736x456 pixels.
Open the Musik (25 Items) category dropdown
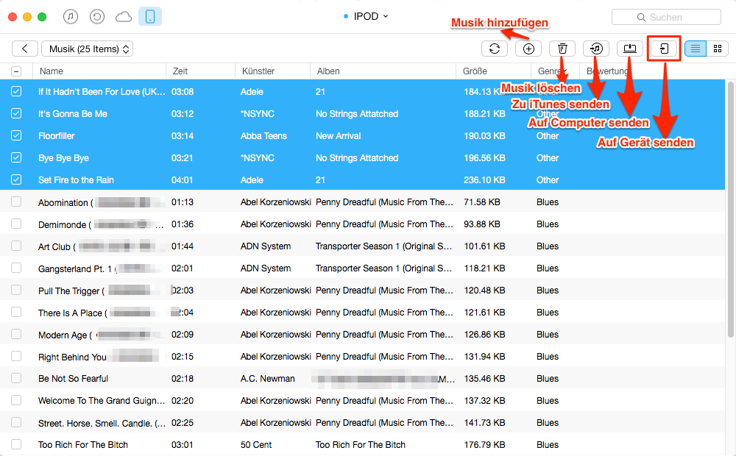(x=88, y=49)
